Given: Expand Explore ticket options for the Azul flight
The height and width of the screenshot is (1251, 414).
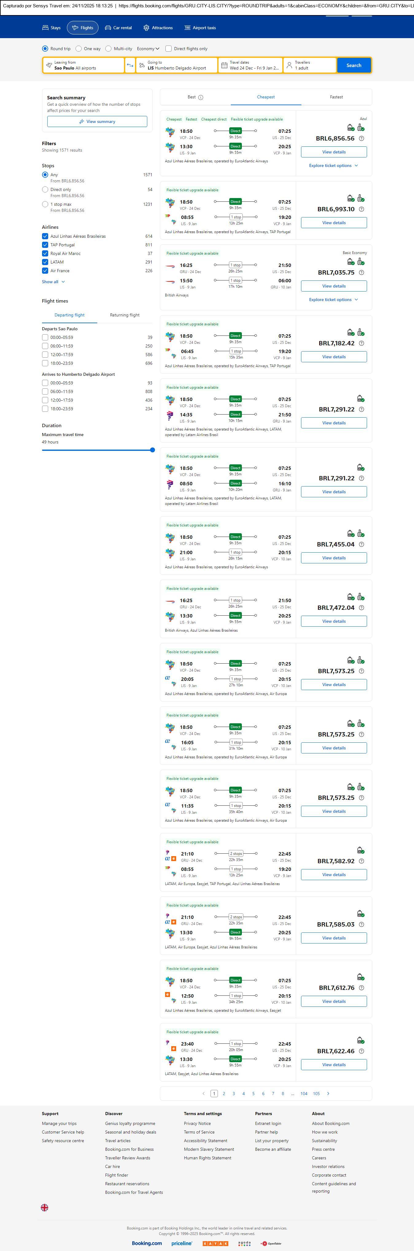Looking at the screenshot, I should pos(334,166).
